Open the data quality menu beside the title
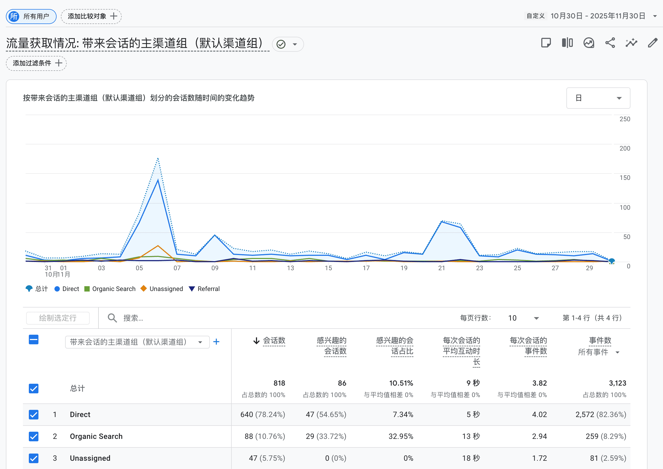Image resolution: width=663 pixels, height=469 pixels. [287, 44]
